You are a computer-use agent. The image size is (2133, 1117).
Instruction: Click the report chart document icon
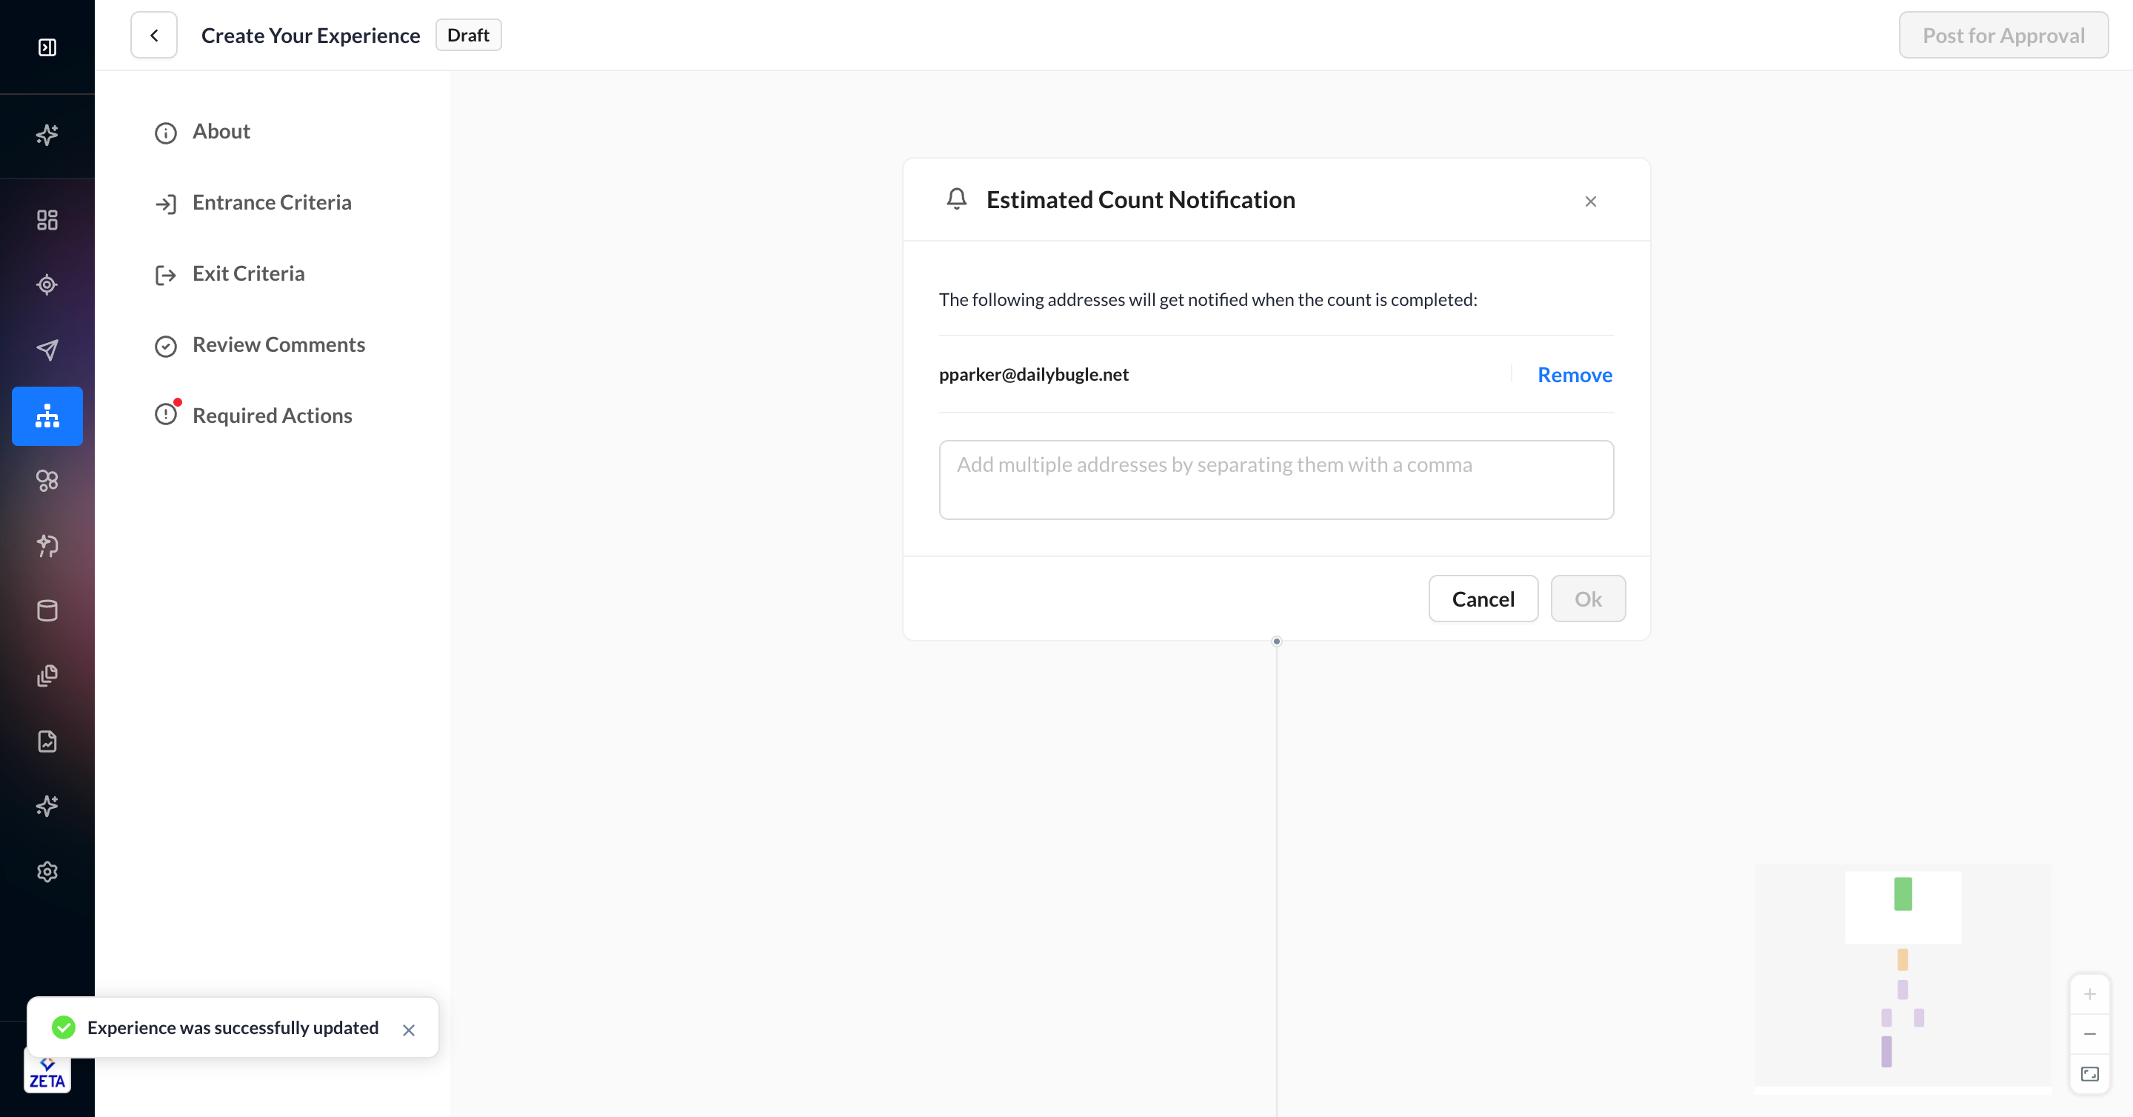point(47,741)
